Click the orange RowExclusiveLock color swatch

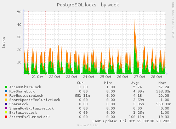pos(6,95)
